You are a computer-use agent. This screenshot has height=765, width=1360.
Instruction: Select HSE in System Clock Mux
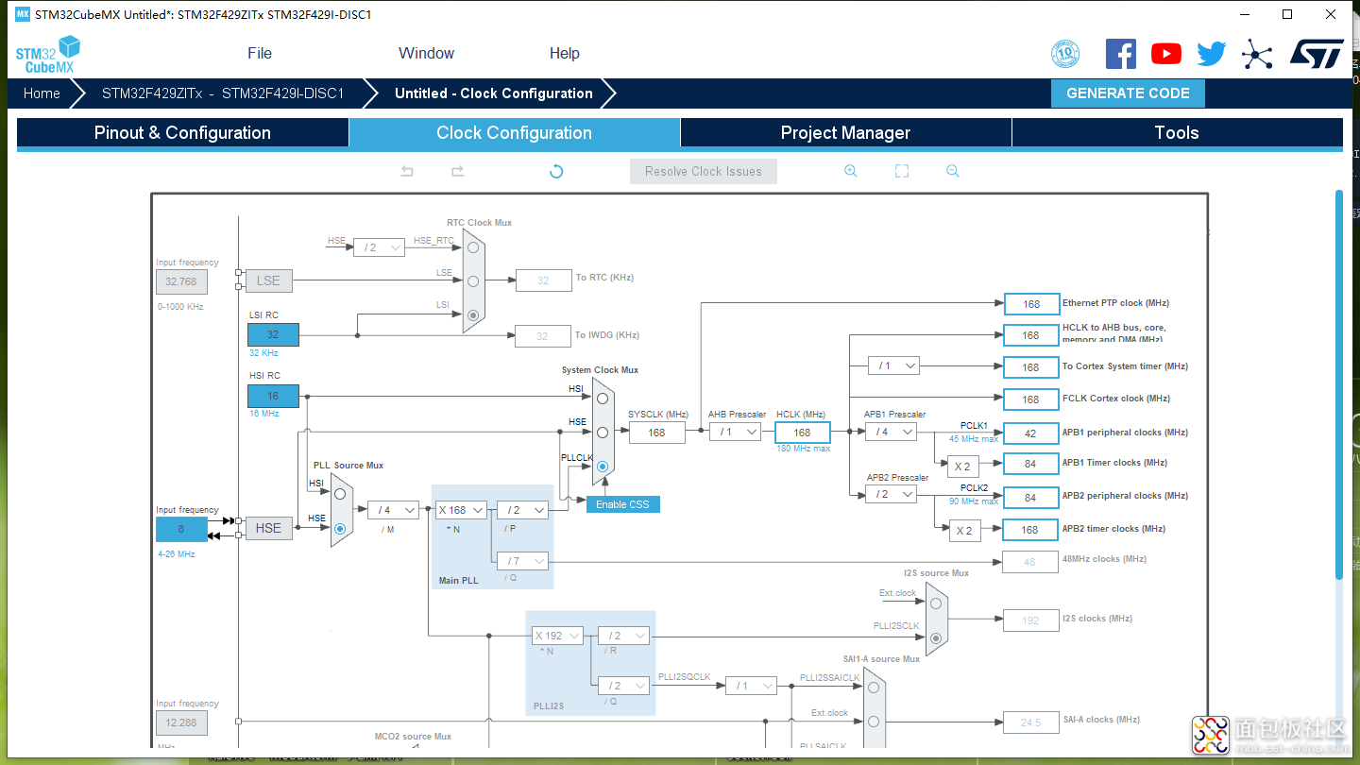[602, 432]
